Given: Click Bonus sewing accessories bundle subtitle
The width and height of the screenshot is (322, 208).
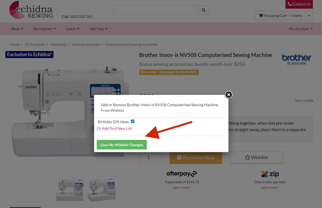Looking at the screenshot, I should click(192, 64).
